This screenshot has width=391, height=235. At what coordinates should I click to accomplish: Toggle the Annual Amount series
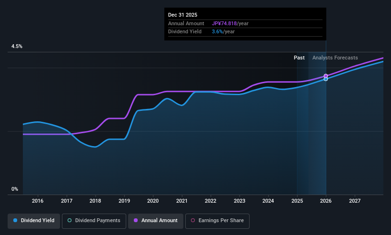point(156,221)
